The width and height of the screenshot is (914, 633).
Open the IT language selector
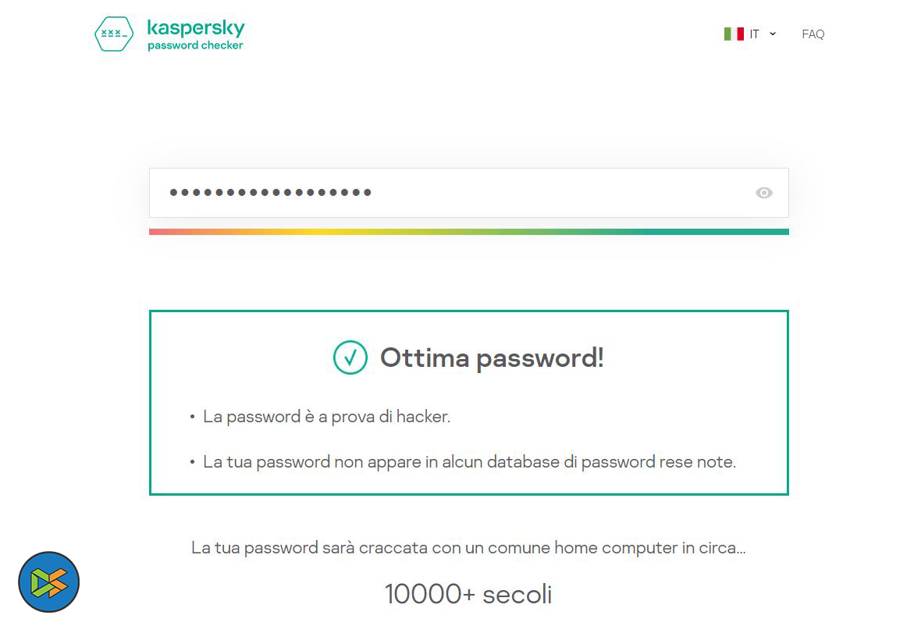pos(754,34)
